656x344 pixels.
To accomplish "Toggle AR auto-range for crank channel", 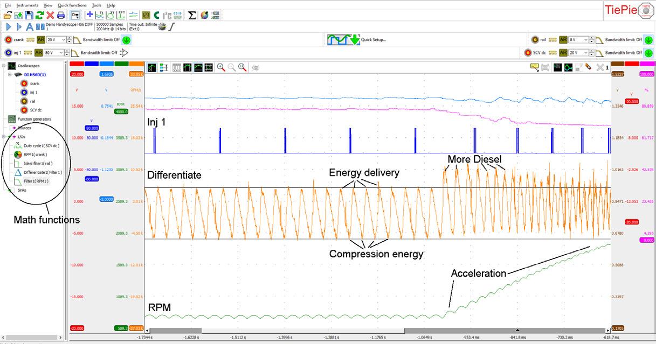I will point(41,40).
